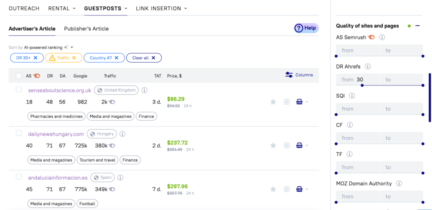Screen dimensions: 432x210
Task: Star andaluciainformacion.es as favorite
Action: tap(273, 189)
